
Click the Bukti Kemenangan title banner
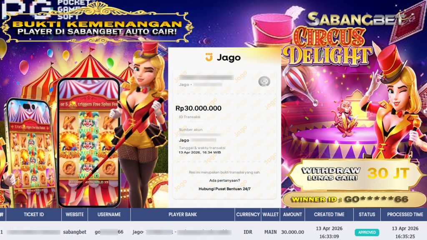[97, 27]
